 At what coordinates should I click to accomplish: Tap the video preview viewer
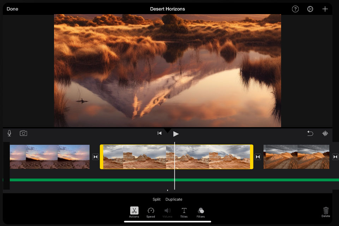pos(167,71)
